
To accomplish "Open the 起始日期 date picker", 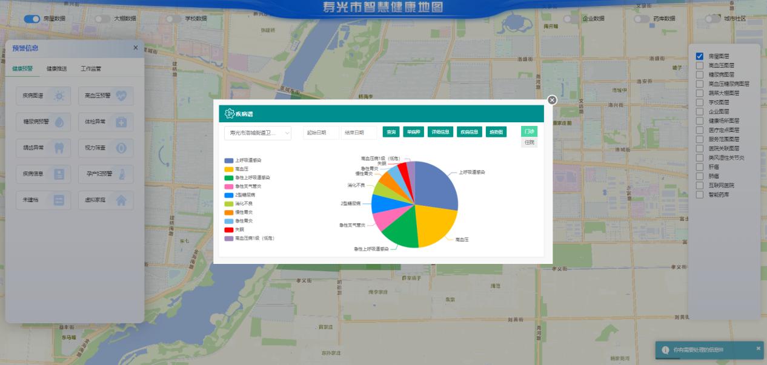I will 320,133.
